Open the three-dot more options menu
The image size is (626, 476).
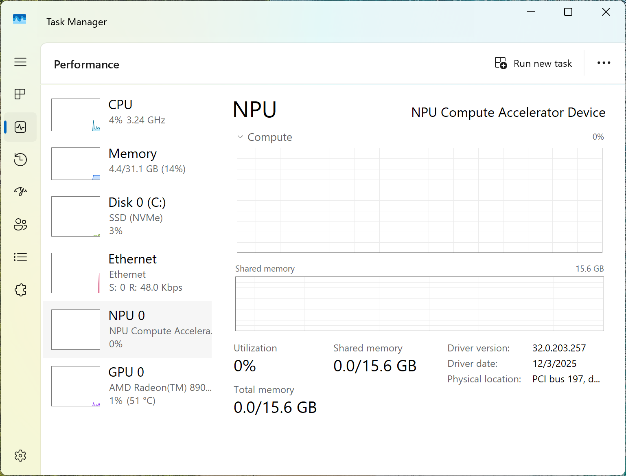pos(604,63)
